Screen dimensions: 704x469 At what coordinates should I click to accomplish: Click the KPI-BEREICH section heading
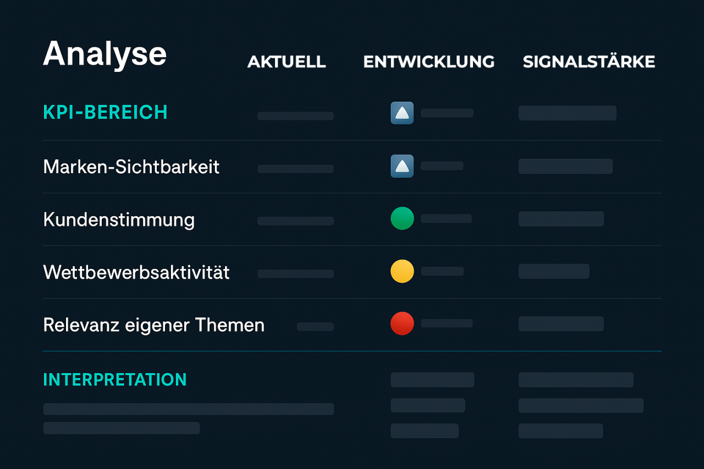tap(106, 112)
